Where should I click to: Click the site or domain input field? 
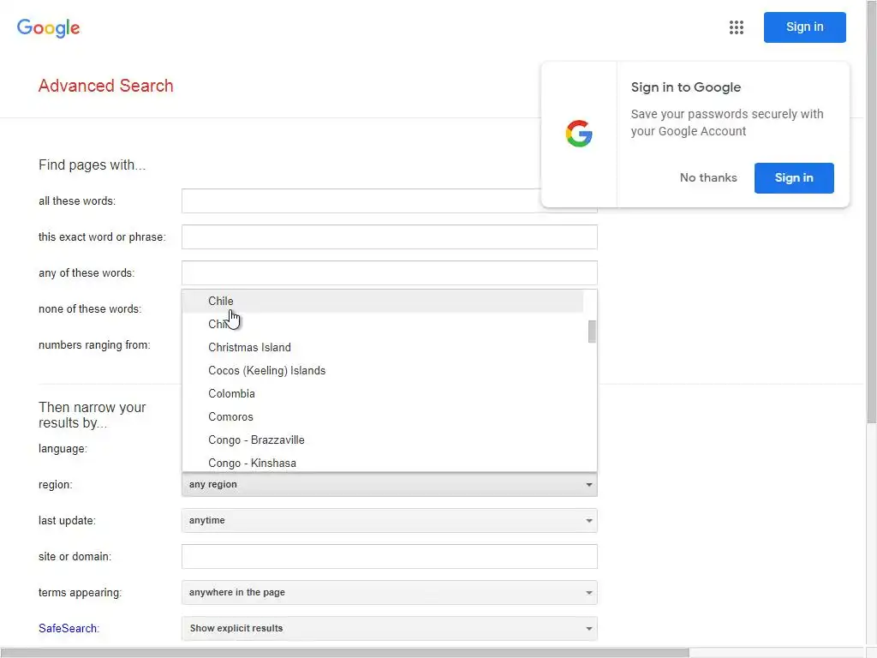(x=389, y=557)
